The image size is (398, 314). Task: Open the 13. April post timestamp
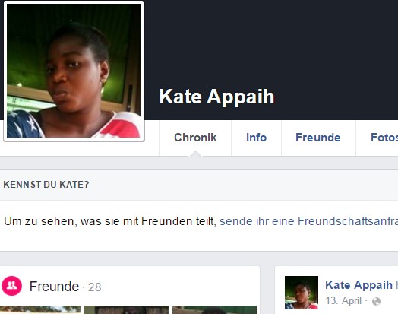[x=343, y=301]
